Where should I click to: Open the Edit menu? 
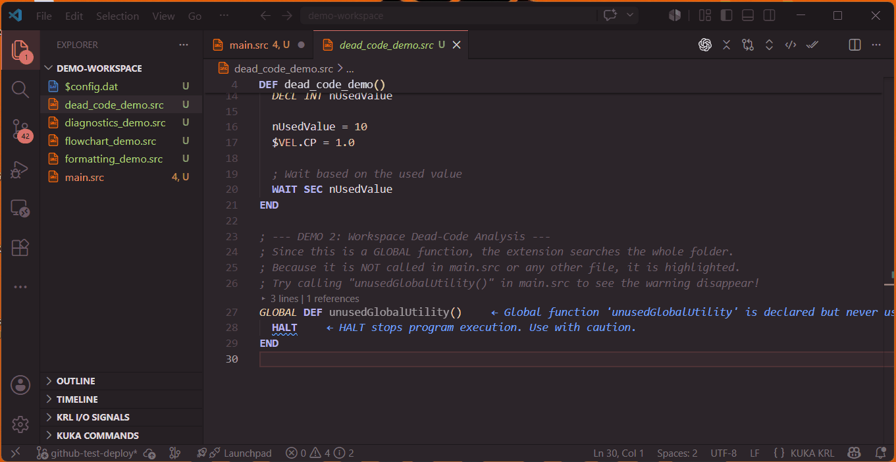click(74, 16)
